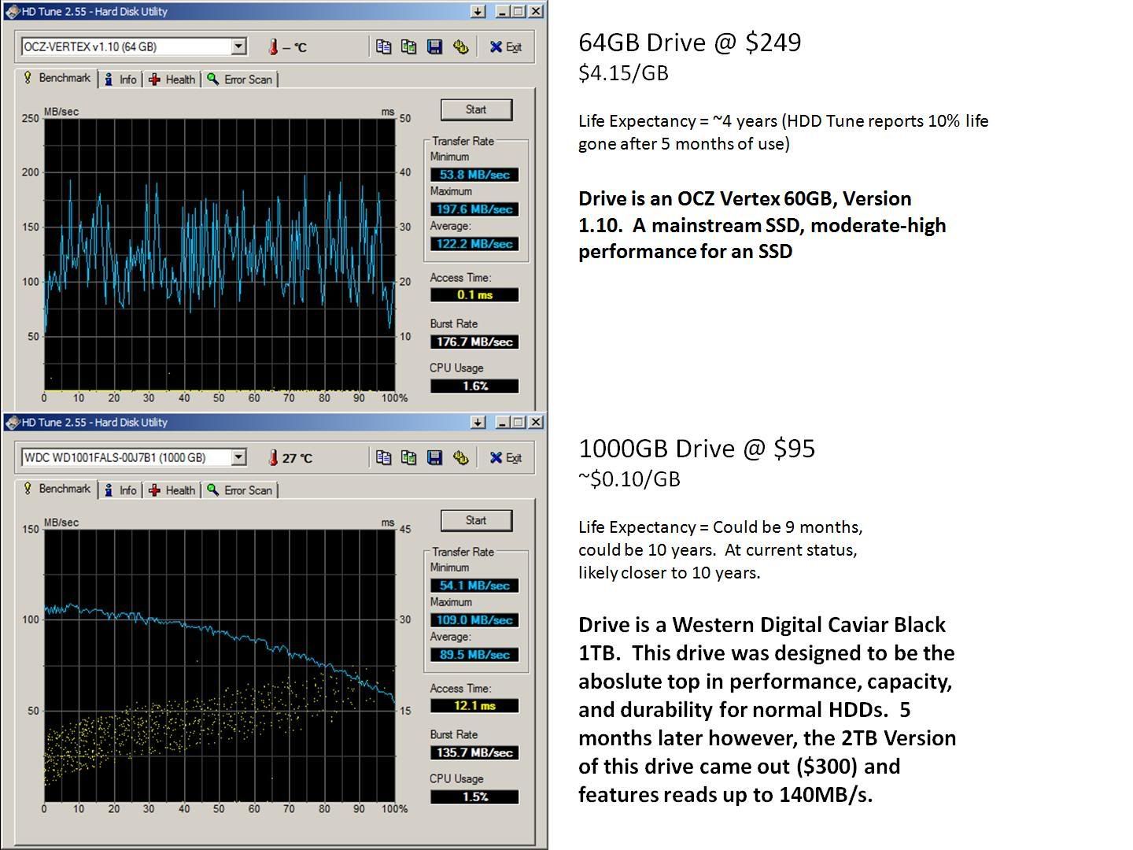Select average value 122.2 MB/sec
Image resolution: width=1133 pixels, height=850 pixels.
pos(474,244)
